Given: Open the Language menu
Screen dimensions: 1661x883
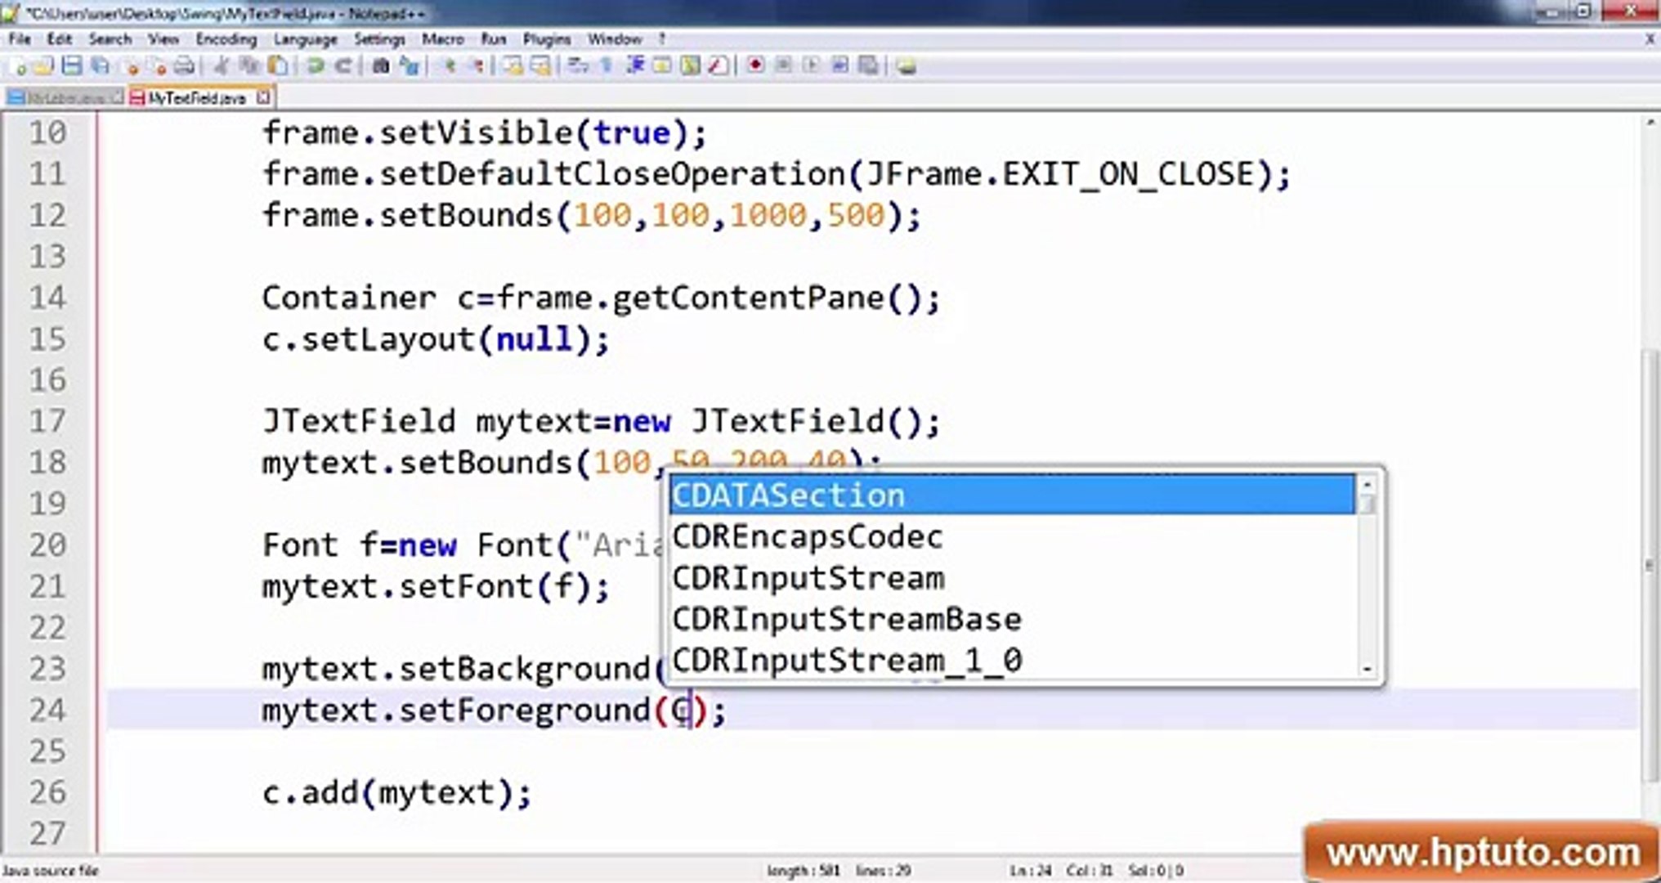Looking at the screenshot, I should [x=305, y=39].
